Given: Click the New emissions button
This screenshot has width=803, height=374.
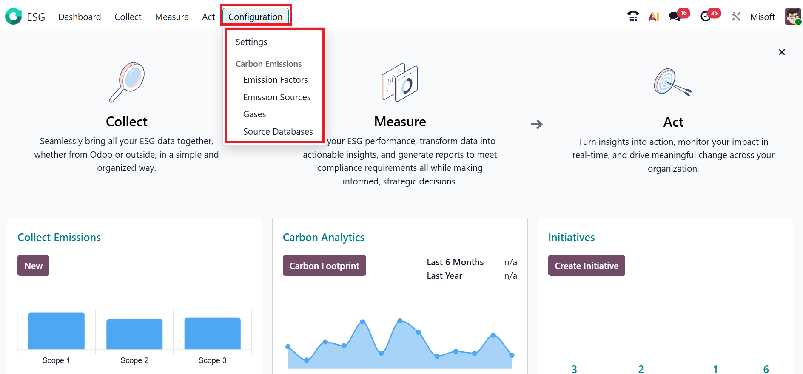Looking at the screenshot, I should (x=33, y=266).
